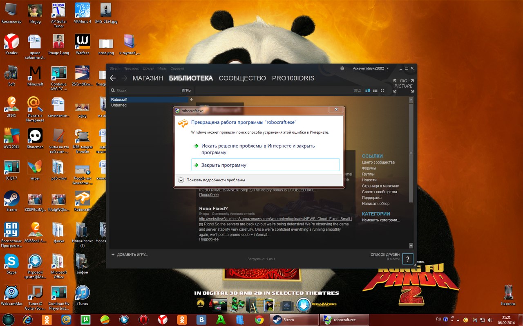
Task: Click Steam's forward navigation arrow
Action: point(125,78)
